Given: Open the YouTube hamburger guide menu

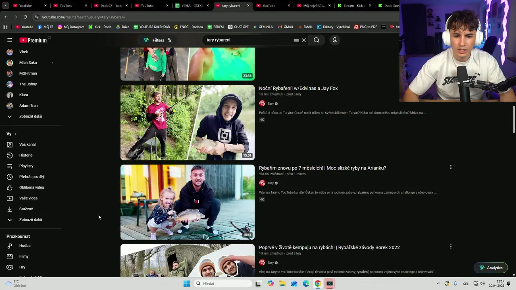Looking at the screenshot, I should tap(10, 40).
